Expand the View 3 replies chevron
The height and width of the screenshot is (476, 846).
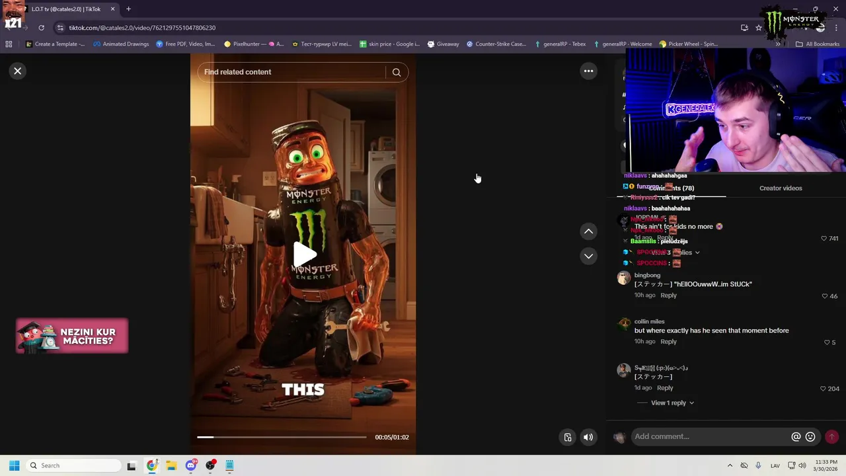[x=697, y=253]
